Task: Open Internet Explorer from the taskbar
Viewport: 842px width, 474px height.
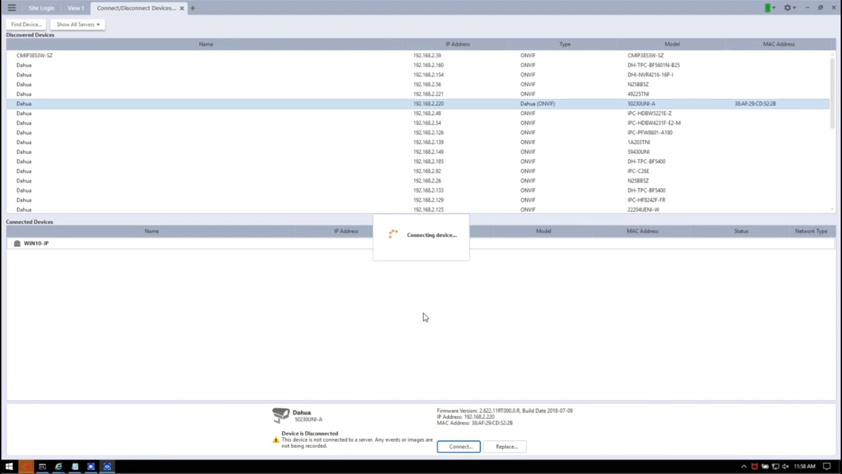Action: click(x=58, y=467)
